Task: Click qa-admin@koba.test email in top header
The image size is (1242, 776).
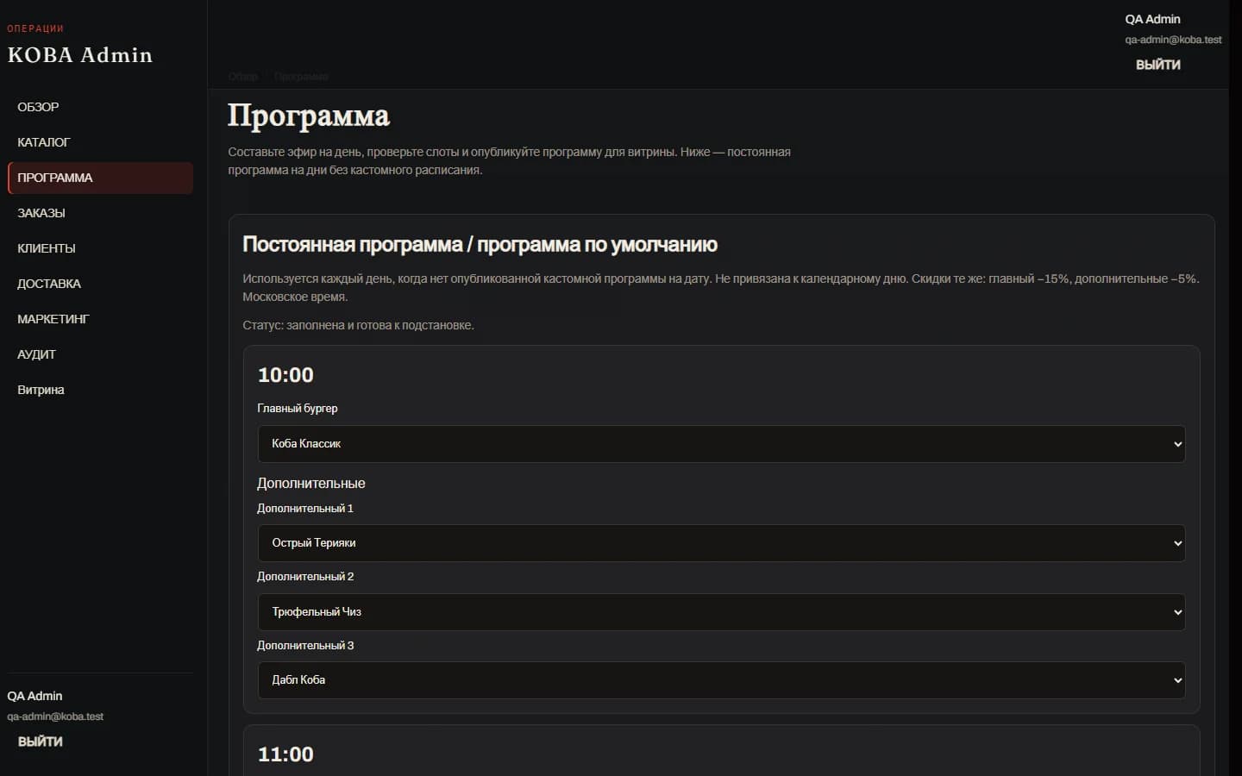Action: tap(1173, 40)
